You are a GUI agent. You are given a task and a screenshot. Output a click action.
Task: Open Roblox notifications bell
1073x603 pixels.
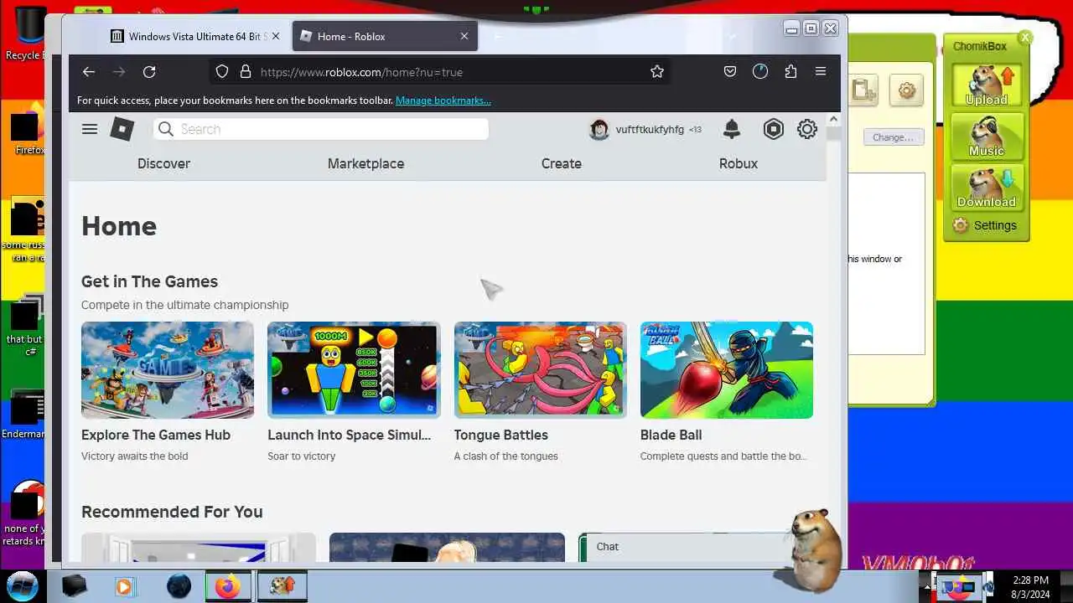[732, 129]
